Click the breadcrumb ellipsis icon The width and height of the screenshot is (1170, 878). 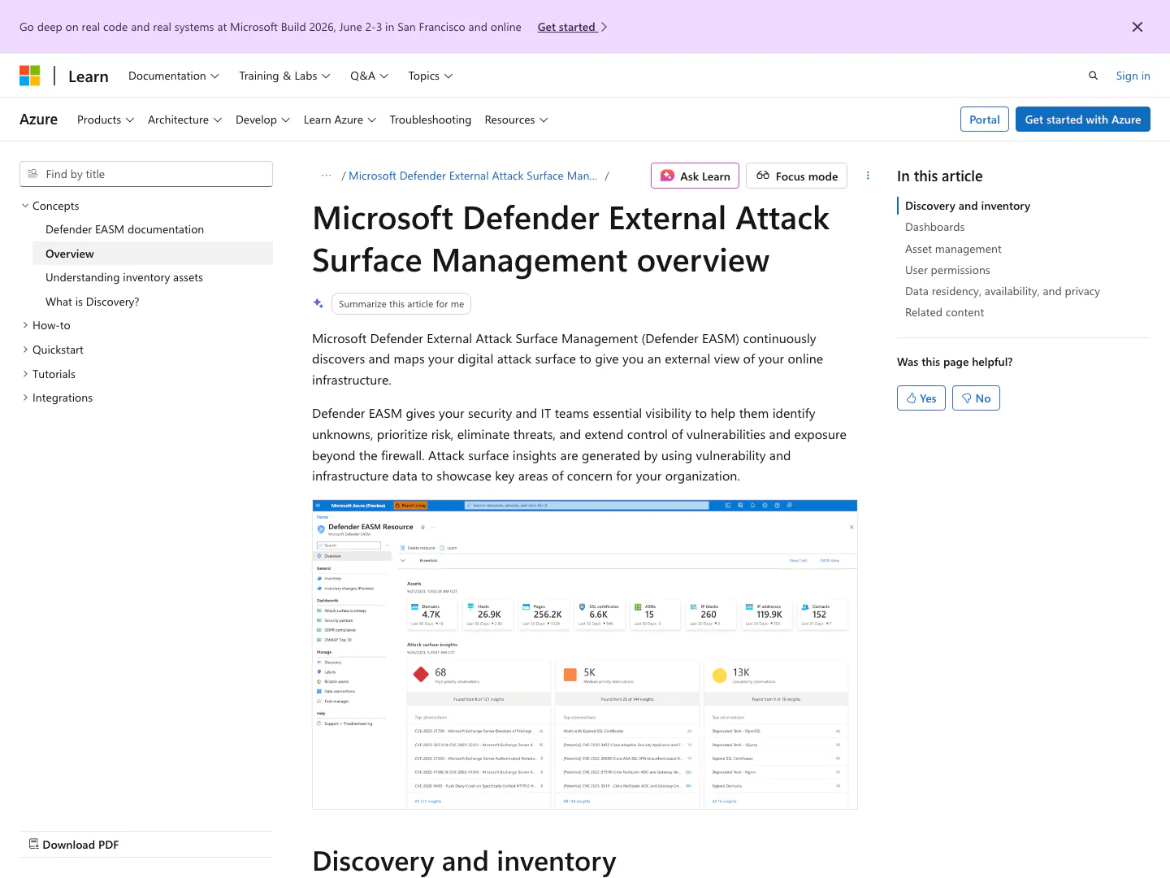[x=327, y=176]
